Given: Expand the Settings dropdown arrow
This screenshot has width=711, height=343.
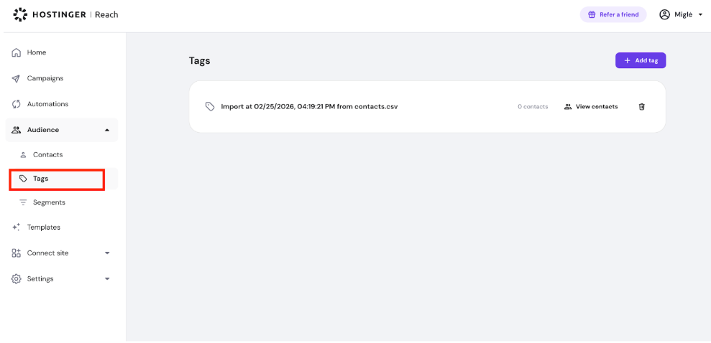Looking at the screenshot, I should 107,279.
